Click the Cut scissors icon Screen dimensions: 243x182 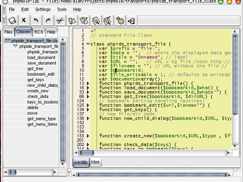point(60,21)
